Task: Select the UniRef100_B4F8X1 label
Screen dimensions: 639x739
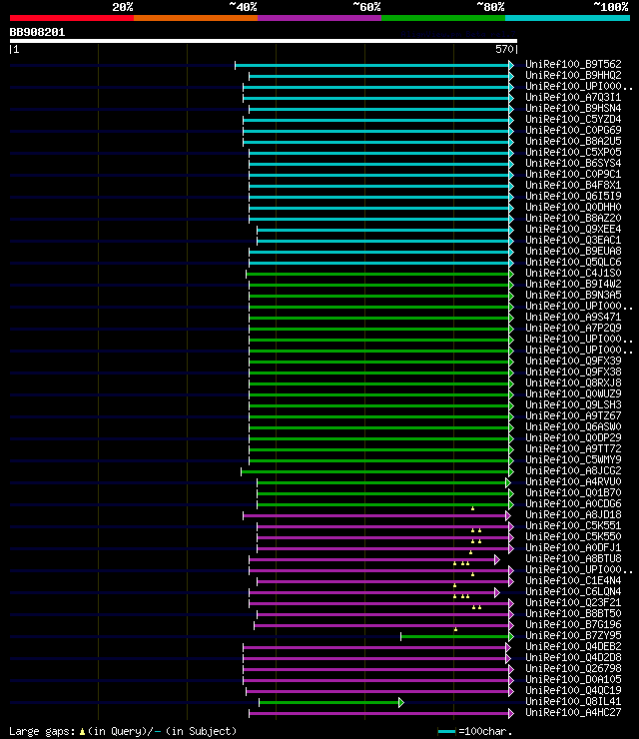Action: pos(573,185)
